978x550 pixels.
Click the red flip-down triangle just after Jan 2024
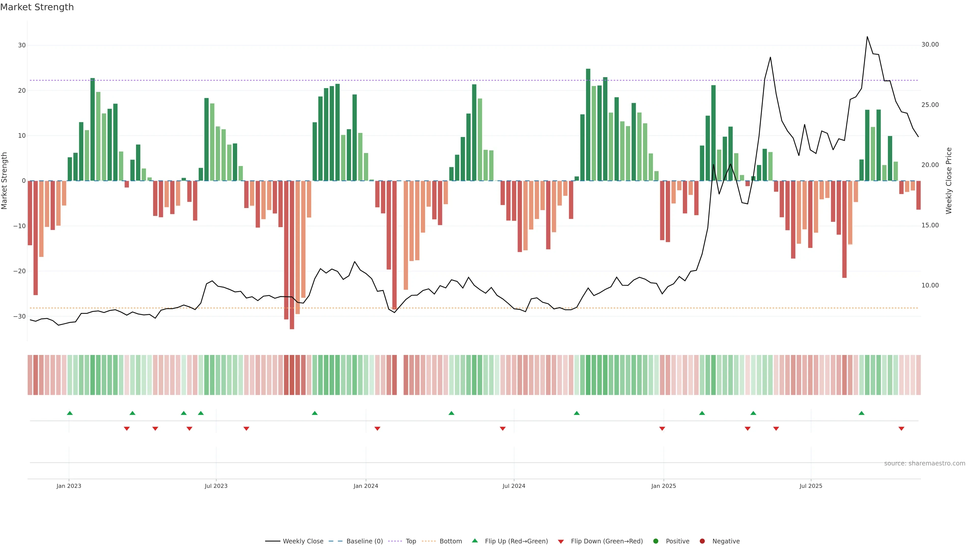click(377, 429)
